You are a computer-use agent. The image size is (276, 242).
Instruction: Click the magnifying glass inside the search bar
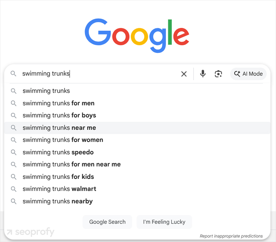13,73
